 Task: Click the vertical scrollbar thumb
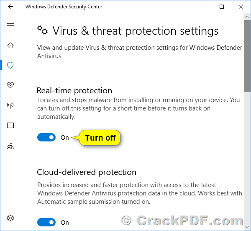247,56
